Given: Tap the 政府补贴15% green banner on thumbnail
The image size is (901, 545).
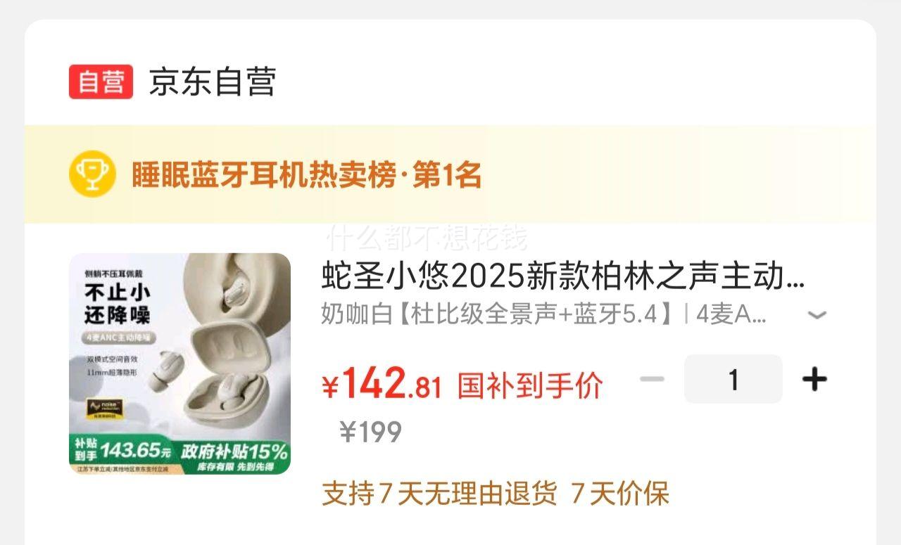Looking at the screenshot, I should (234, 451).
